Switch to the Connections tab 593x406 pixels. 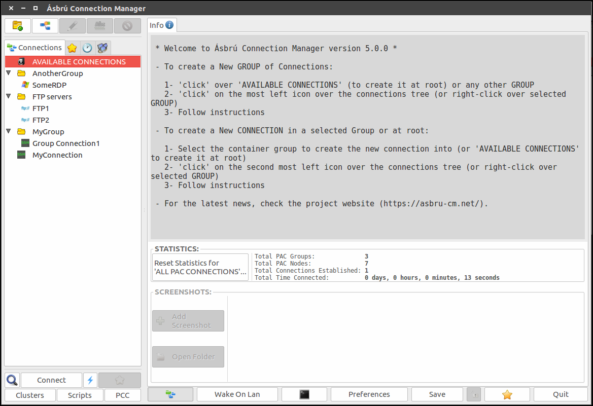[35, 48]
